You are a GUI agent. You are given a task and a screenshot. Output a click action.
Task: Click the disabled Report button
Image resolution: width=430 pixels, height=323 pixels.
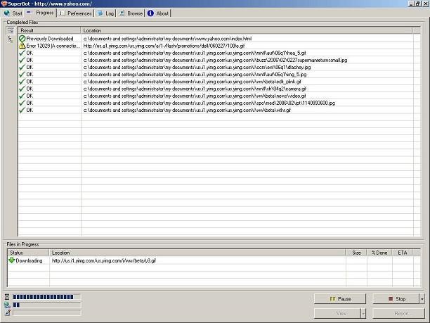pos(399,313)
